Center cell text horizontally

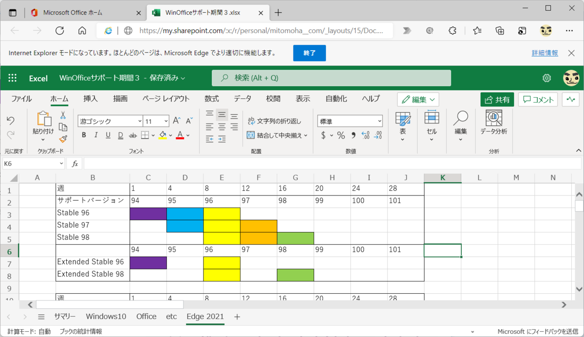[x=222, y=127]
